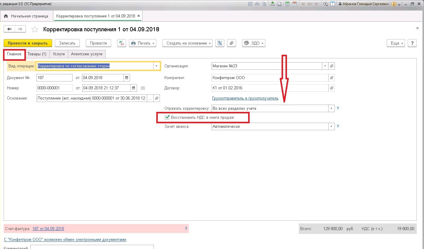Image resolution: width=424 pixels, height=249 pixels.
Task: Click the follow link icon in title bar
Action: point(279,4)
